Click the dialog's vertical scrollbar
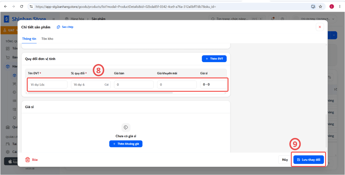345x175 pixels. point(326,131)
